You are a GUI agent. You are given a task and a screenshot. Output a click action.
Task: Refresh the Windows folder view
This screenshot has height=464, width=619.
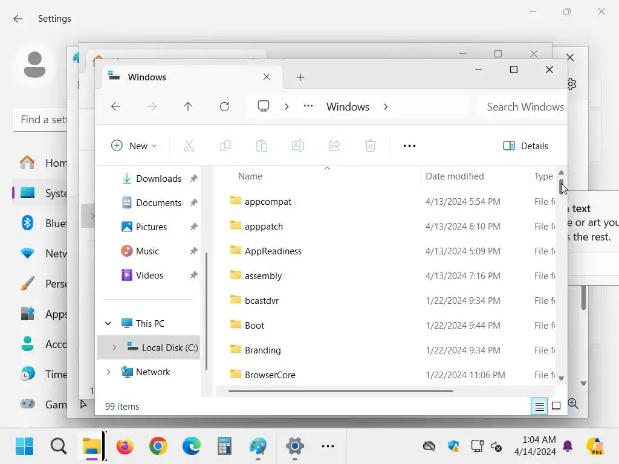pyautogui.click(x=225, y=106)
